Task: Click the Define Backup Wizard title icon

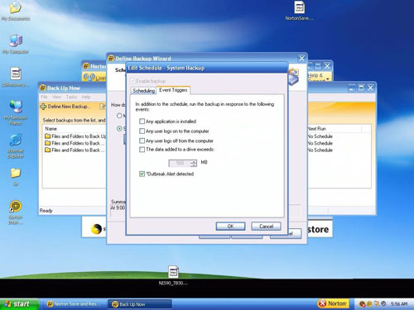Action: [111, 59]
